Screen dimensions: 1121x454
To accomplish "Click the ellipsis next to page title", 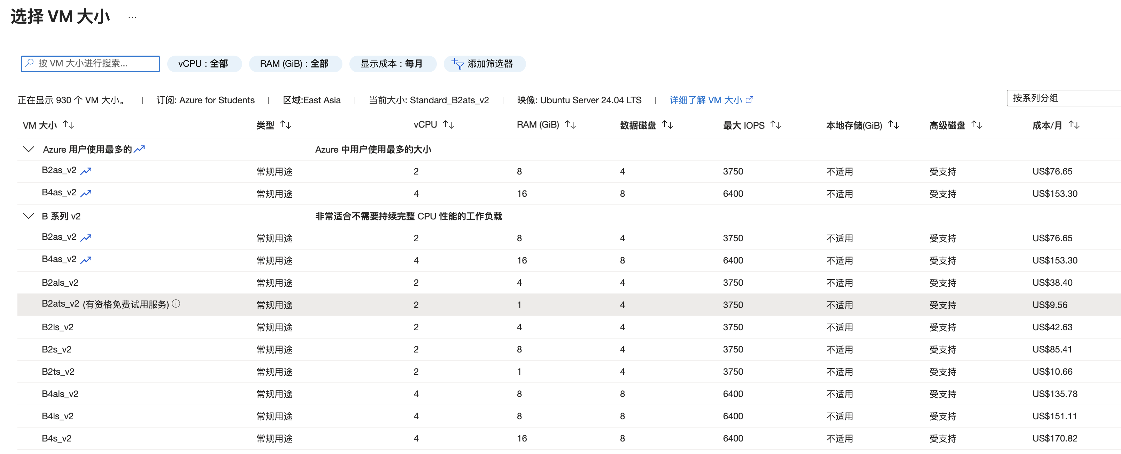I will pyautogui.click(x=132, y=17).
